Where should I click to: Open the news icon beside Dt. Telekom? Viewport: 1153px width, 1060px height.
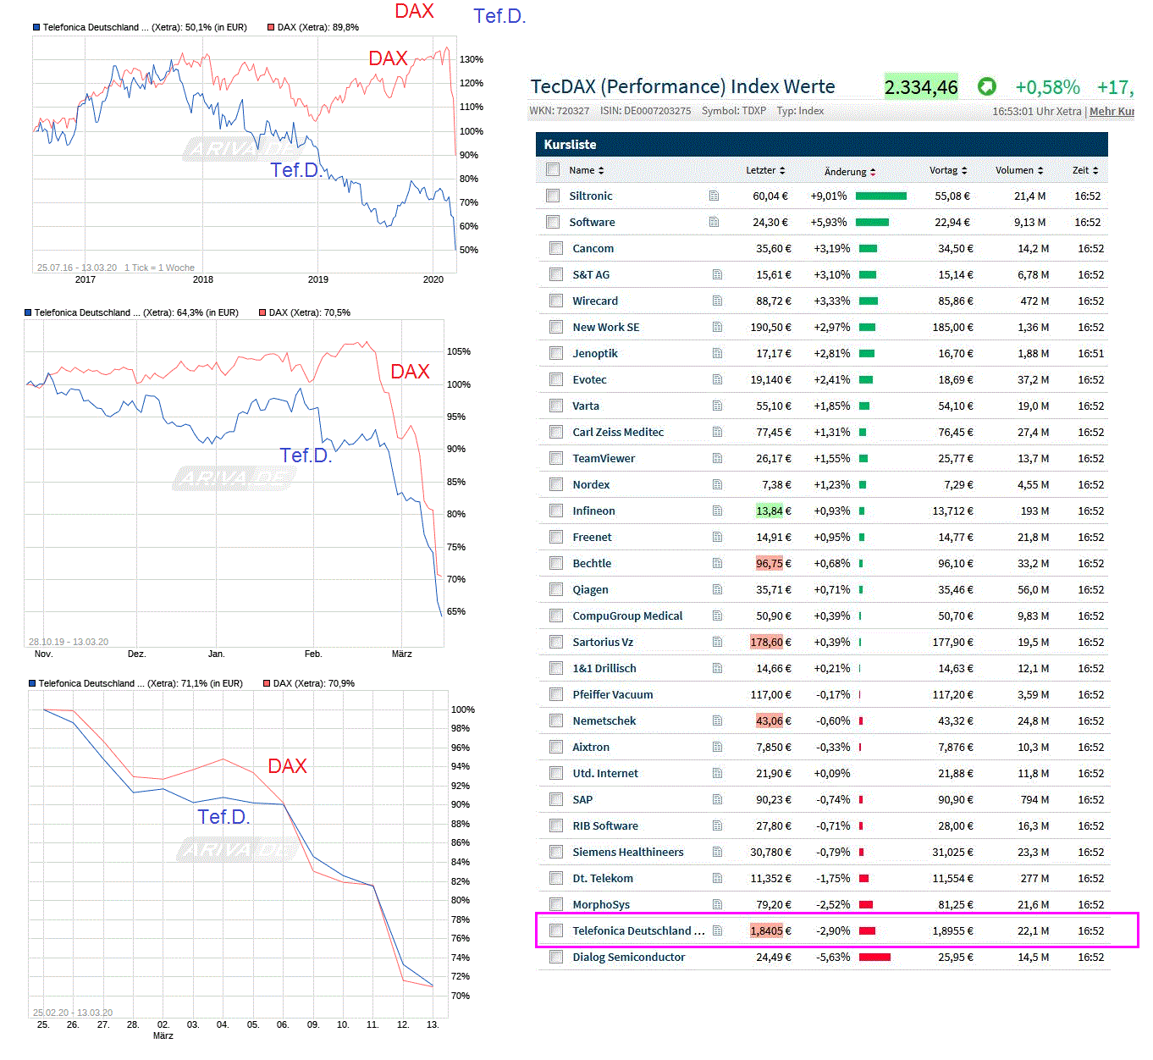(x=717, y=878)
